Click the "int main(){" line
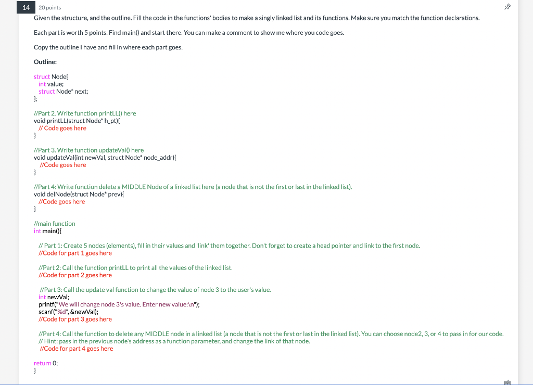Screen dimensions: 533x385 point(47,231)
